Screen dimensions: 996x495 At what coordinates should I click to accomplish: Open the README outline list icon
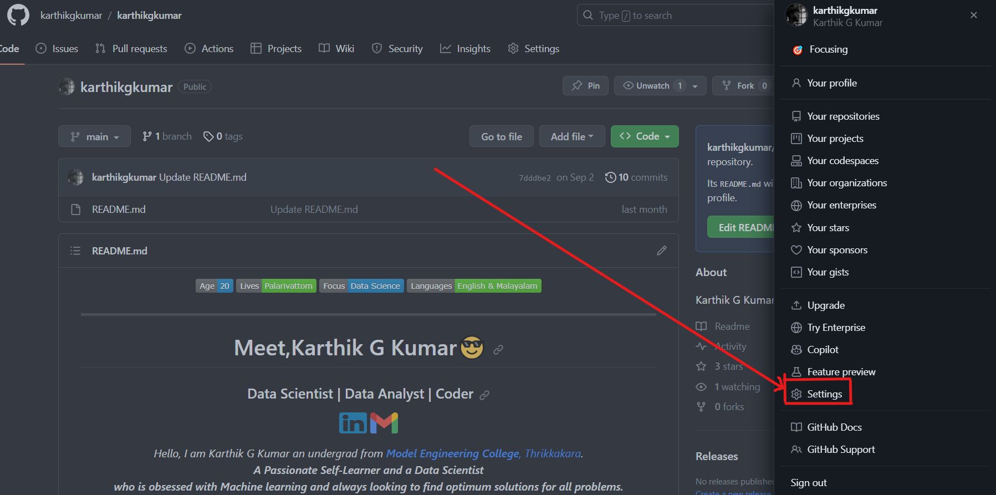(x=75, y=251)
